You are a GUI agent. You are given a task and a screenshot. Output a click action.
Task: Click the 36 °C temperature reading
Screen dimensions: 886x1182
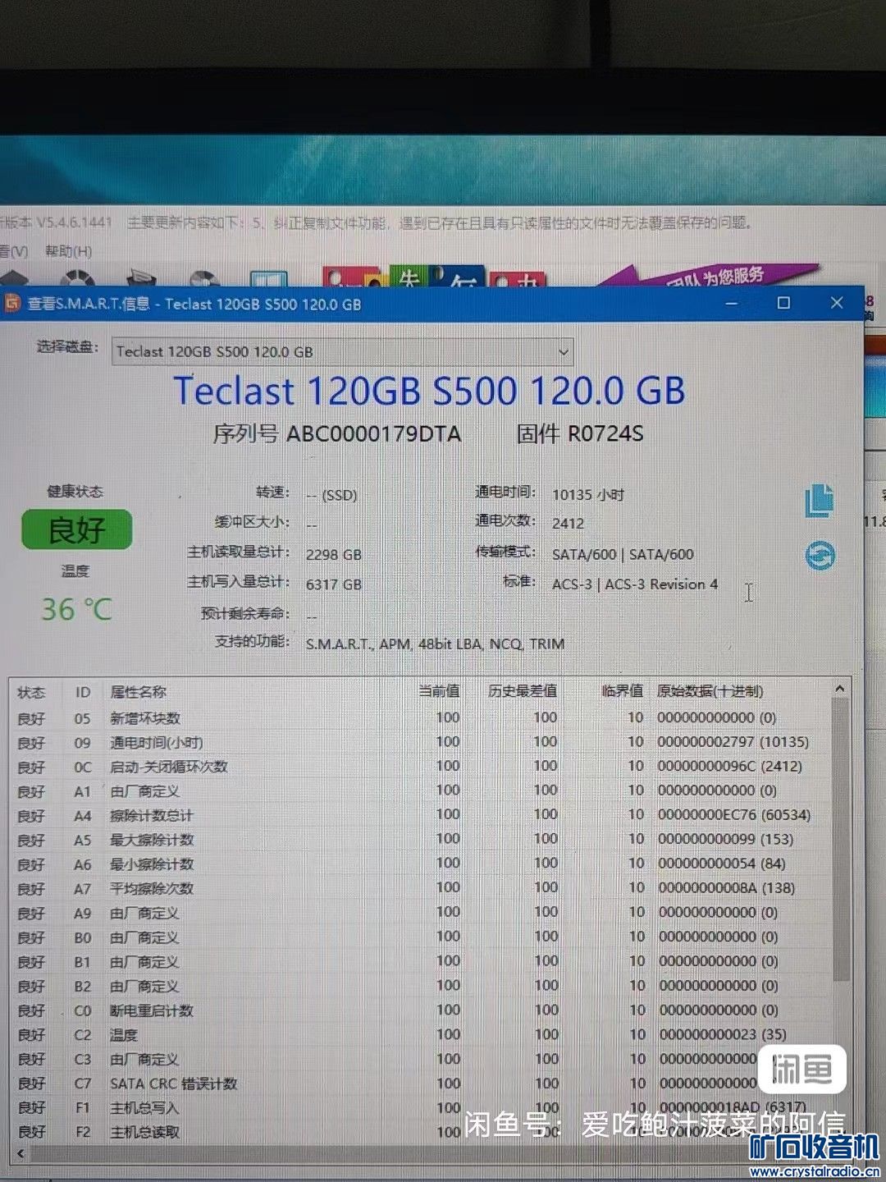click(x=76, y=609)
